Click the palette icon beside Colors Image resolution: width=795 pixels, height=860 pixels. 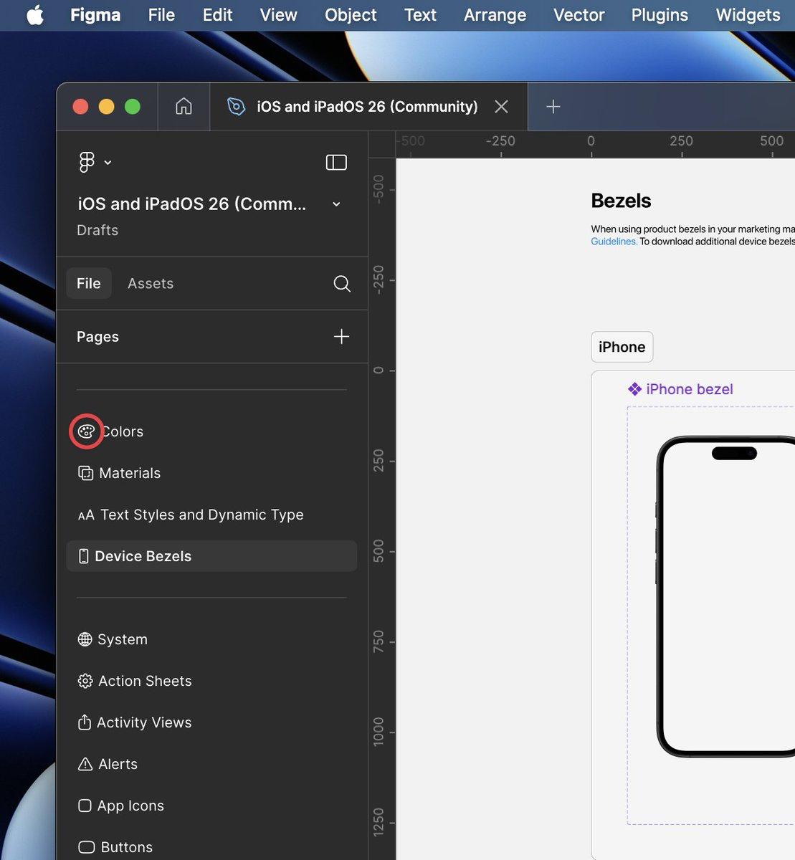coord(86,431)
